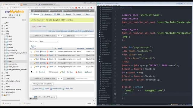Viewport: 193px width, 108px height.
Task: Open Console bar at bottom
Action: tap(33, 99)
